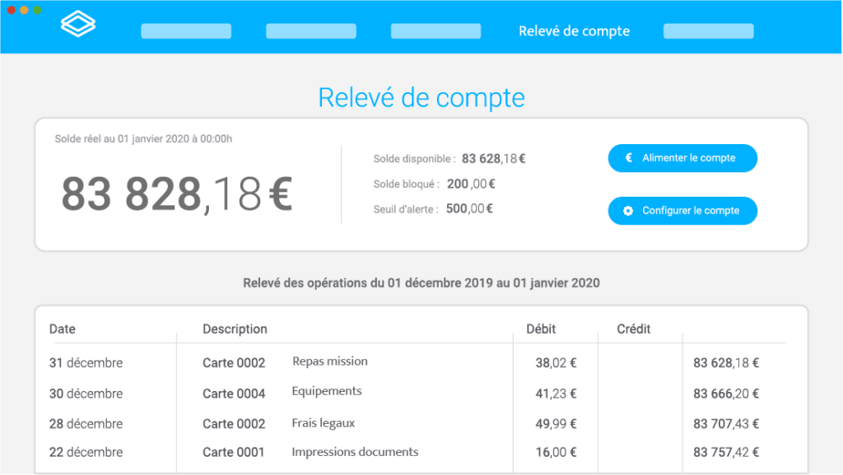Image resolution: width=843 pixels, height=475 pixels.
Task: Click the Configurer le compte button
Action: [x=682, y=210]
